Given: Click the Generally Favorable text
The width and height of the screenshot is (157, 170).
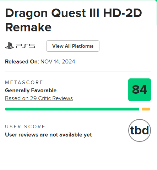Looking at the screenshot, I should (x=31, y=91).
